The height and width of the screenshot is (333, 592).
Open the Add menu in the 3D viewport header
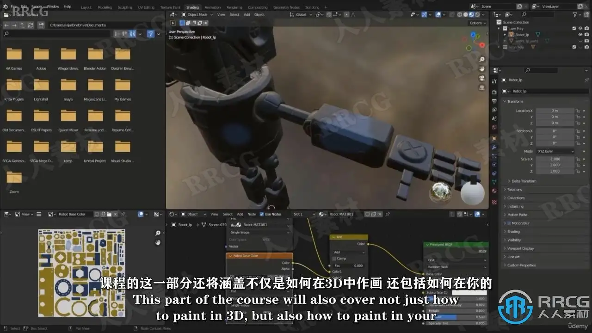(x=247, y=15)
